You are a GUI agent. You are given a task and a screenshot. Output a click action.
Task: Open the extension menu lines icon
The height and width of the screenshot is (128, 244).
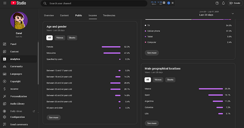click(x=173, y=3)
